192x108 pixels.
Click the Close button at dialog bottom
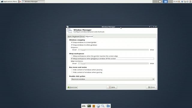click(151, 87)
